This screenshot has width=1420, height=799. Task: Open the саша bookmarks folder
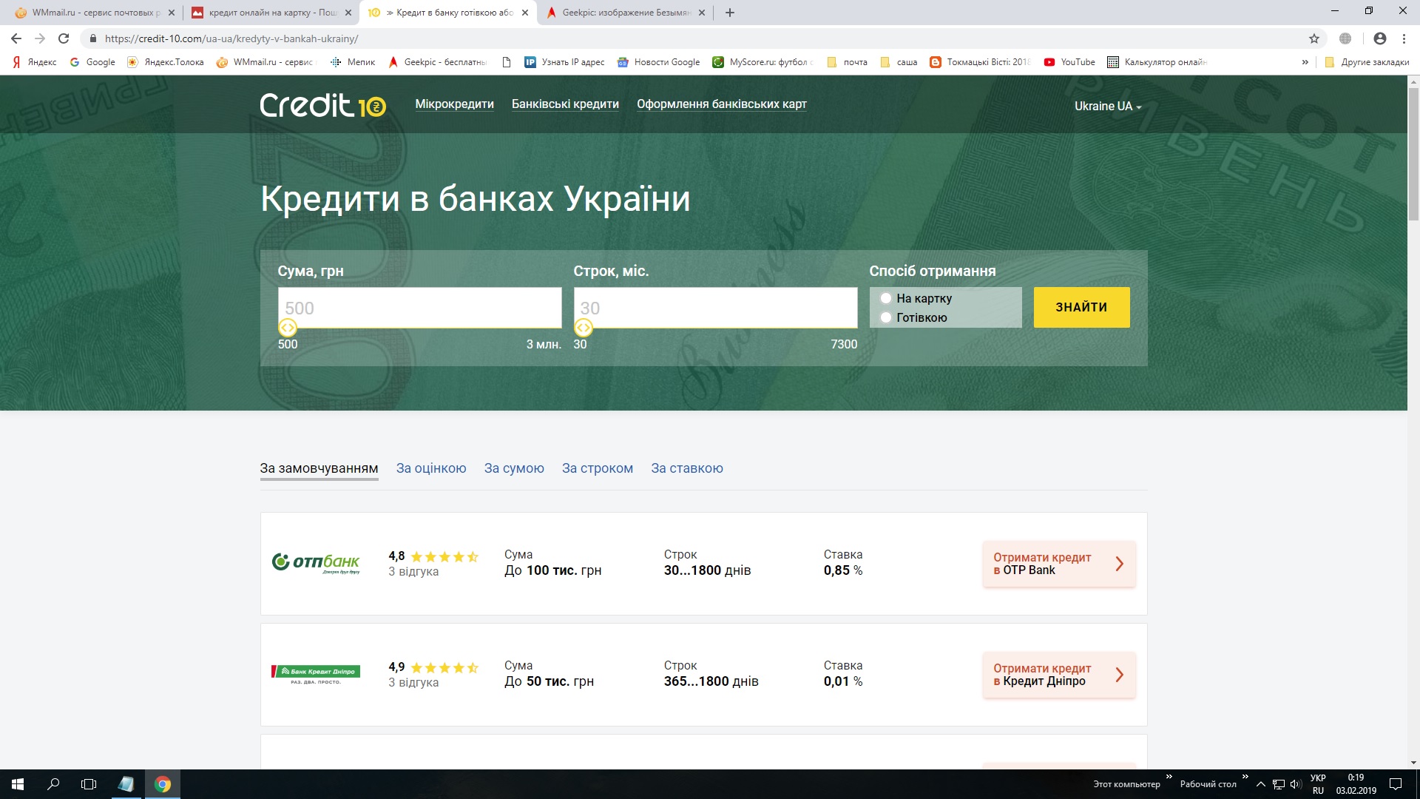pos(899,62)
